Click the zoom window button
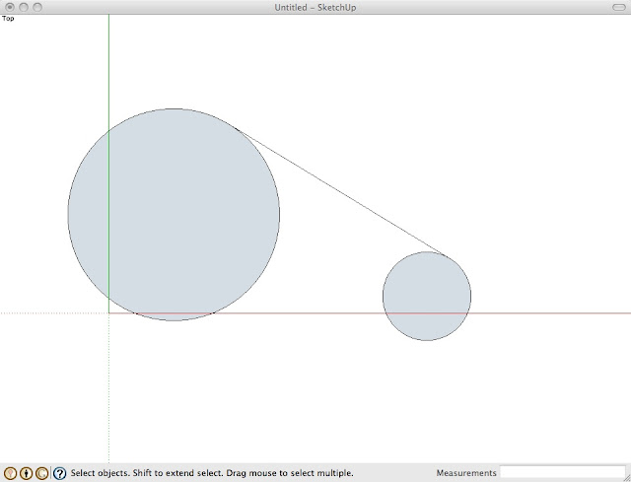The height and width of the screenshot is (482, 631). (x=37, y=7)
